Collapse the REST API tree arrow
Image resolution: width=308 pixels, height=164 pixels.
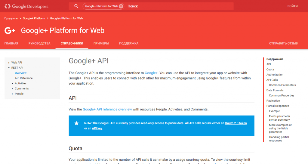click(x=9, y=68)
